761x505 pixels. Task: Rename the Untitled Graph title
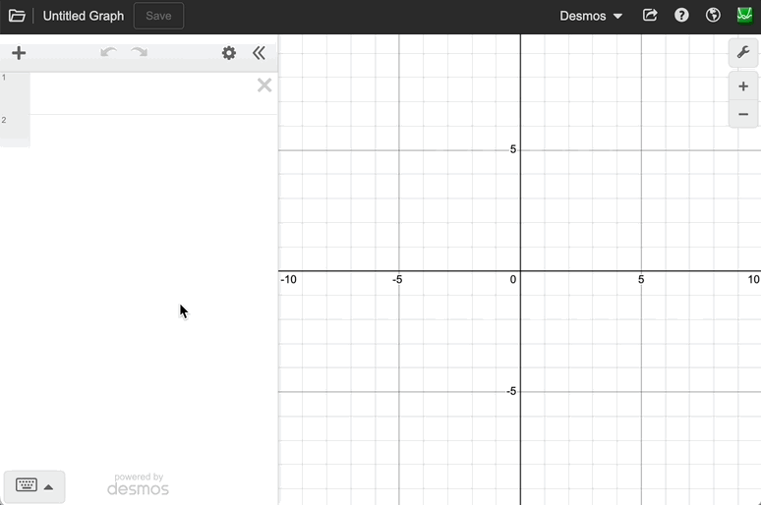point(84,16)
